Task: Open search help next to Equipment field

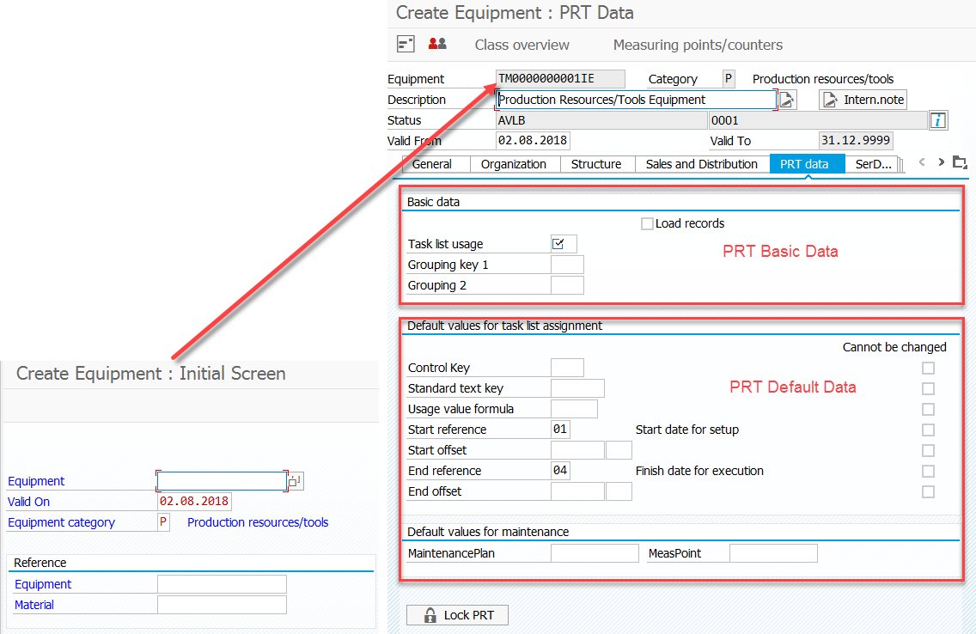Action: (x=295, y=481)
